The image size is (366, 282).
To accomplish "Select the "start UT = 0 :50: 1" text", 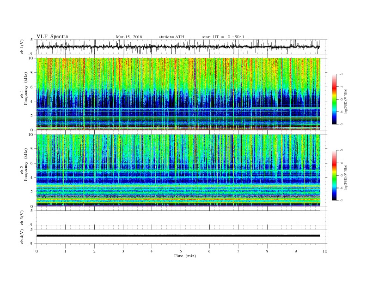I will point(223,37).
